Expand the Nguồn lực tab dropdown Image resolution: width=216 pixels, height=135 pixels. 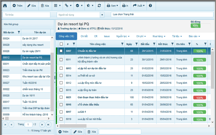123,36
